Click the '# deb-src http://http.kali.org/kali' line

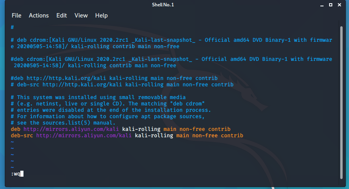coord(122,85)
